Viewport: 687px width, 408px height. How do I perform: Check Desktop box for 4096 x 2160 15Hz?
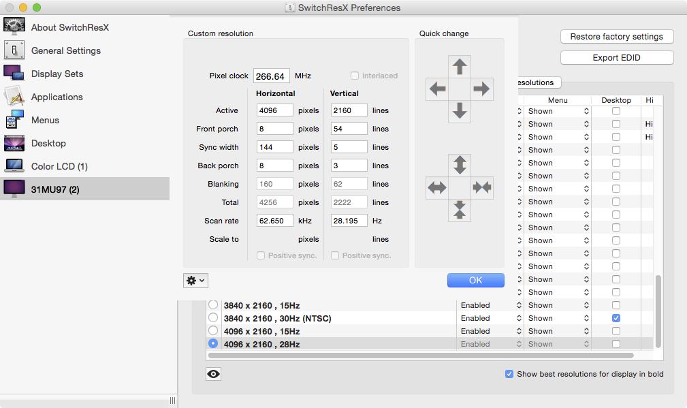[616, 331]
